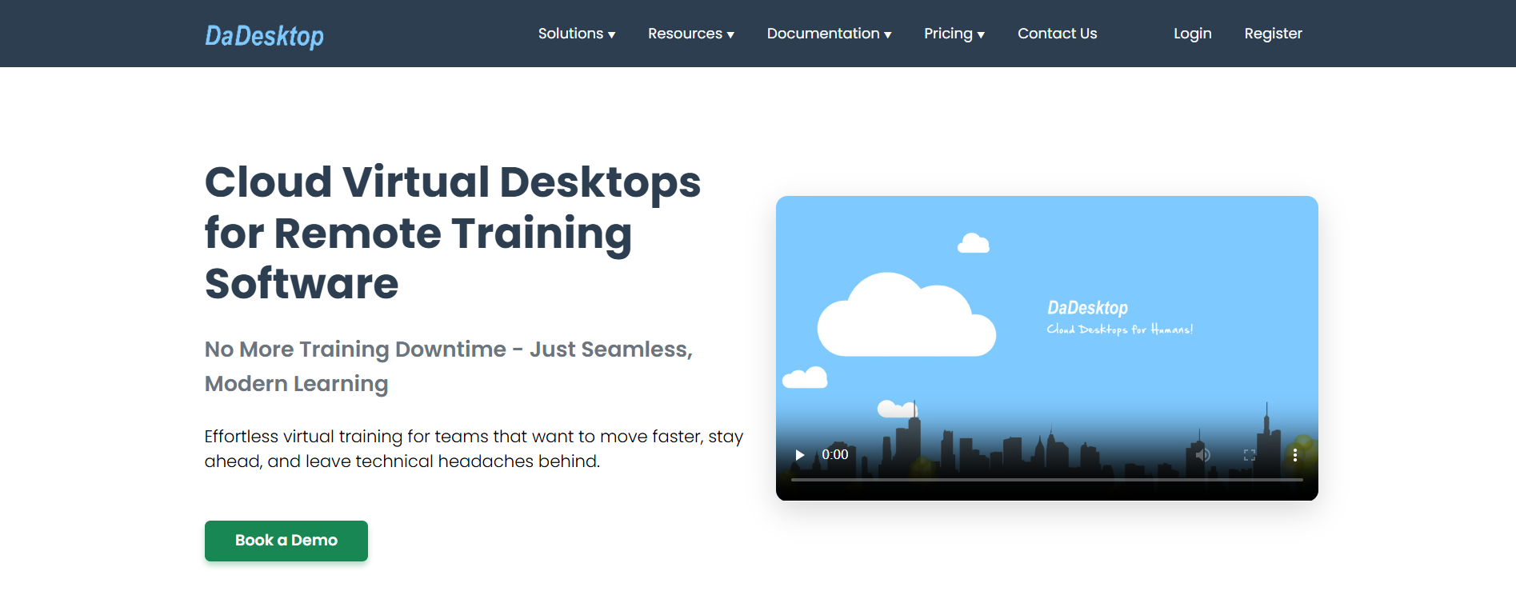The height and width of the screenshot is (611, 1516).
Task: Click the video progress bar
Action: (x=1046, y=480)
